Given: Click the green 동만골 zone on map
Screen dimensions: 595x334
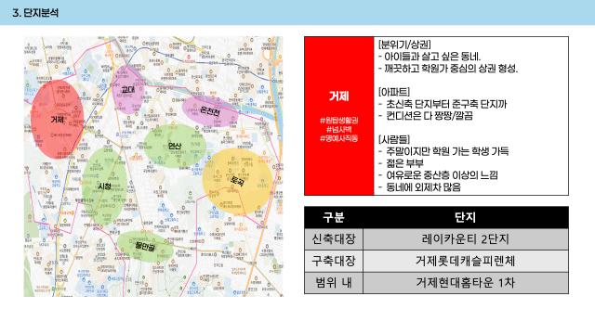Looking at the screenshot, I should click(145, 247).
